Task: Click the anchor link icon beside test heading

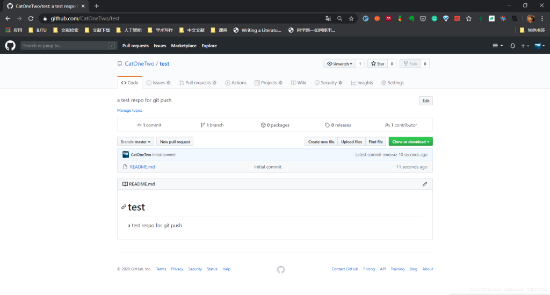Action: coord(124,207)
